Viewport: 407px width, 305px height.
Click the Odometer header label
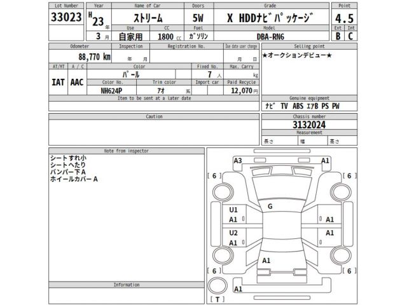(79, 46)
